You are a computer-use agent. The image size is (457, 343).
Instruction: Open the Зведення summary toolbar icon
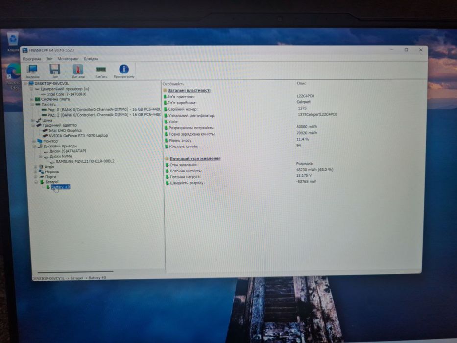[32, 72]
